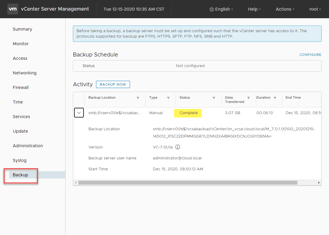
Task: Click the VMware logo icon
Action: tap(12, 9)
